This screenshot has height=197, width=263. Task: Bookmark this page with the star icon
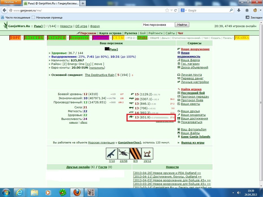pyautogui.click(x=167, y=10)
